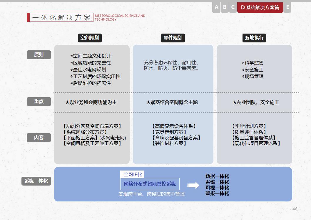Click the 全网IP化 label box
Screen dimensions: 311x220
(x=132, y=174)
